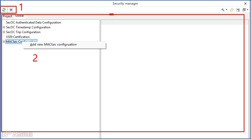251x139 pixels.
Task: Switch to the Global tab
Action: [19, 16]
